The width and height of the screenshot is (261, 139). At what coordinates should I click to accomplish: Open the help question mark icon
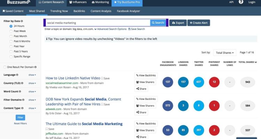pos(241,2)
